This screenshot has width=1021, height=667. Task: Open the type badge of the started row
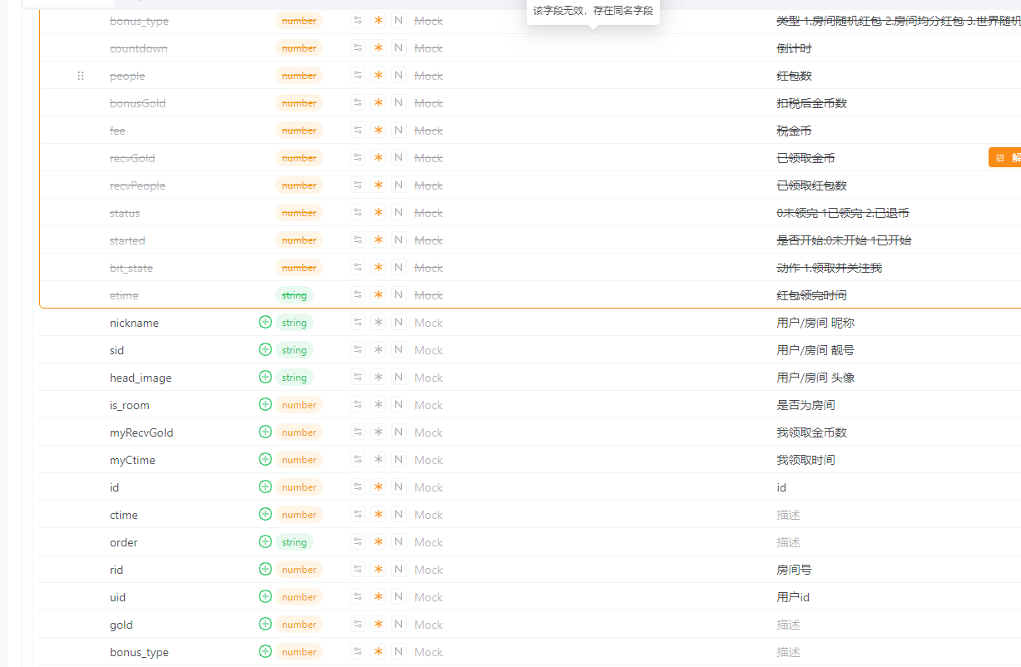pos(299,240)
